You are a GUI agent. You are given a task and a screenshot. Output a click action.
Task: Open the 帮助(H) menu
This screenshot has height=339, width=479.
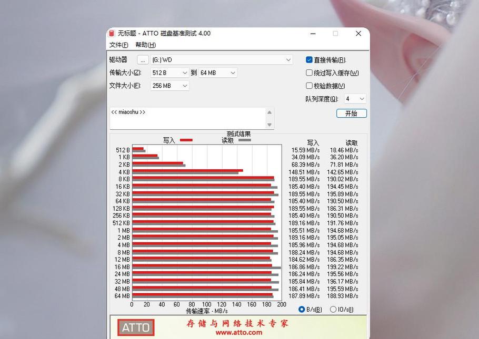[145, 45]
